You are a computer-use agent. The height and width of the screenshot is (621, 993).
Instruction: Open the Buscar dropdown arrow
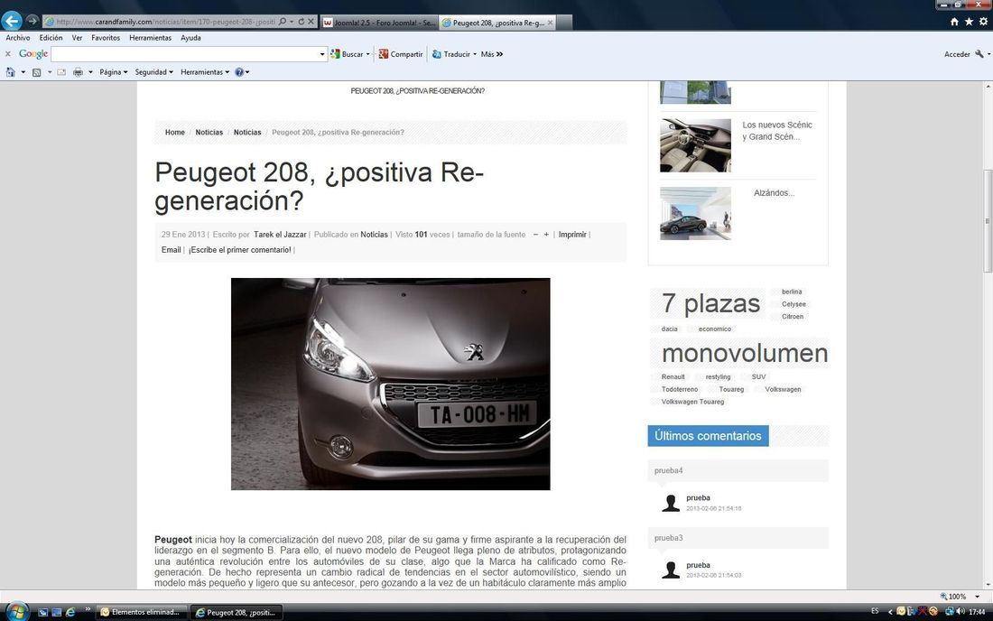click(368, 54)
